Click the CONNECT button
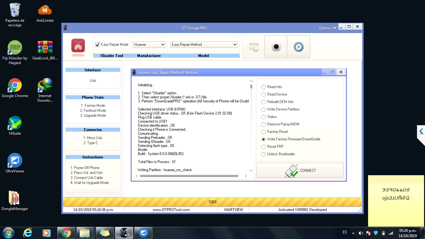The height and width of the screenshot is (239, 425). pos(300,171)
